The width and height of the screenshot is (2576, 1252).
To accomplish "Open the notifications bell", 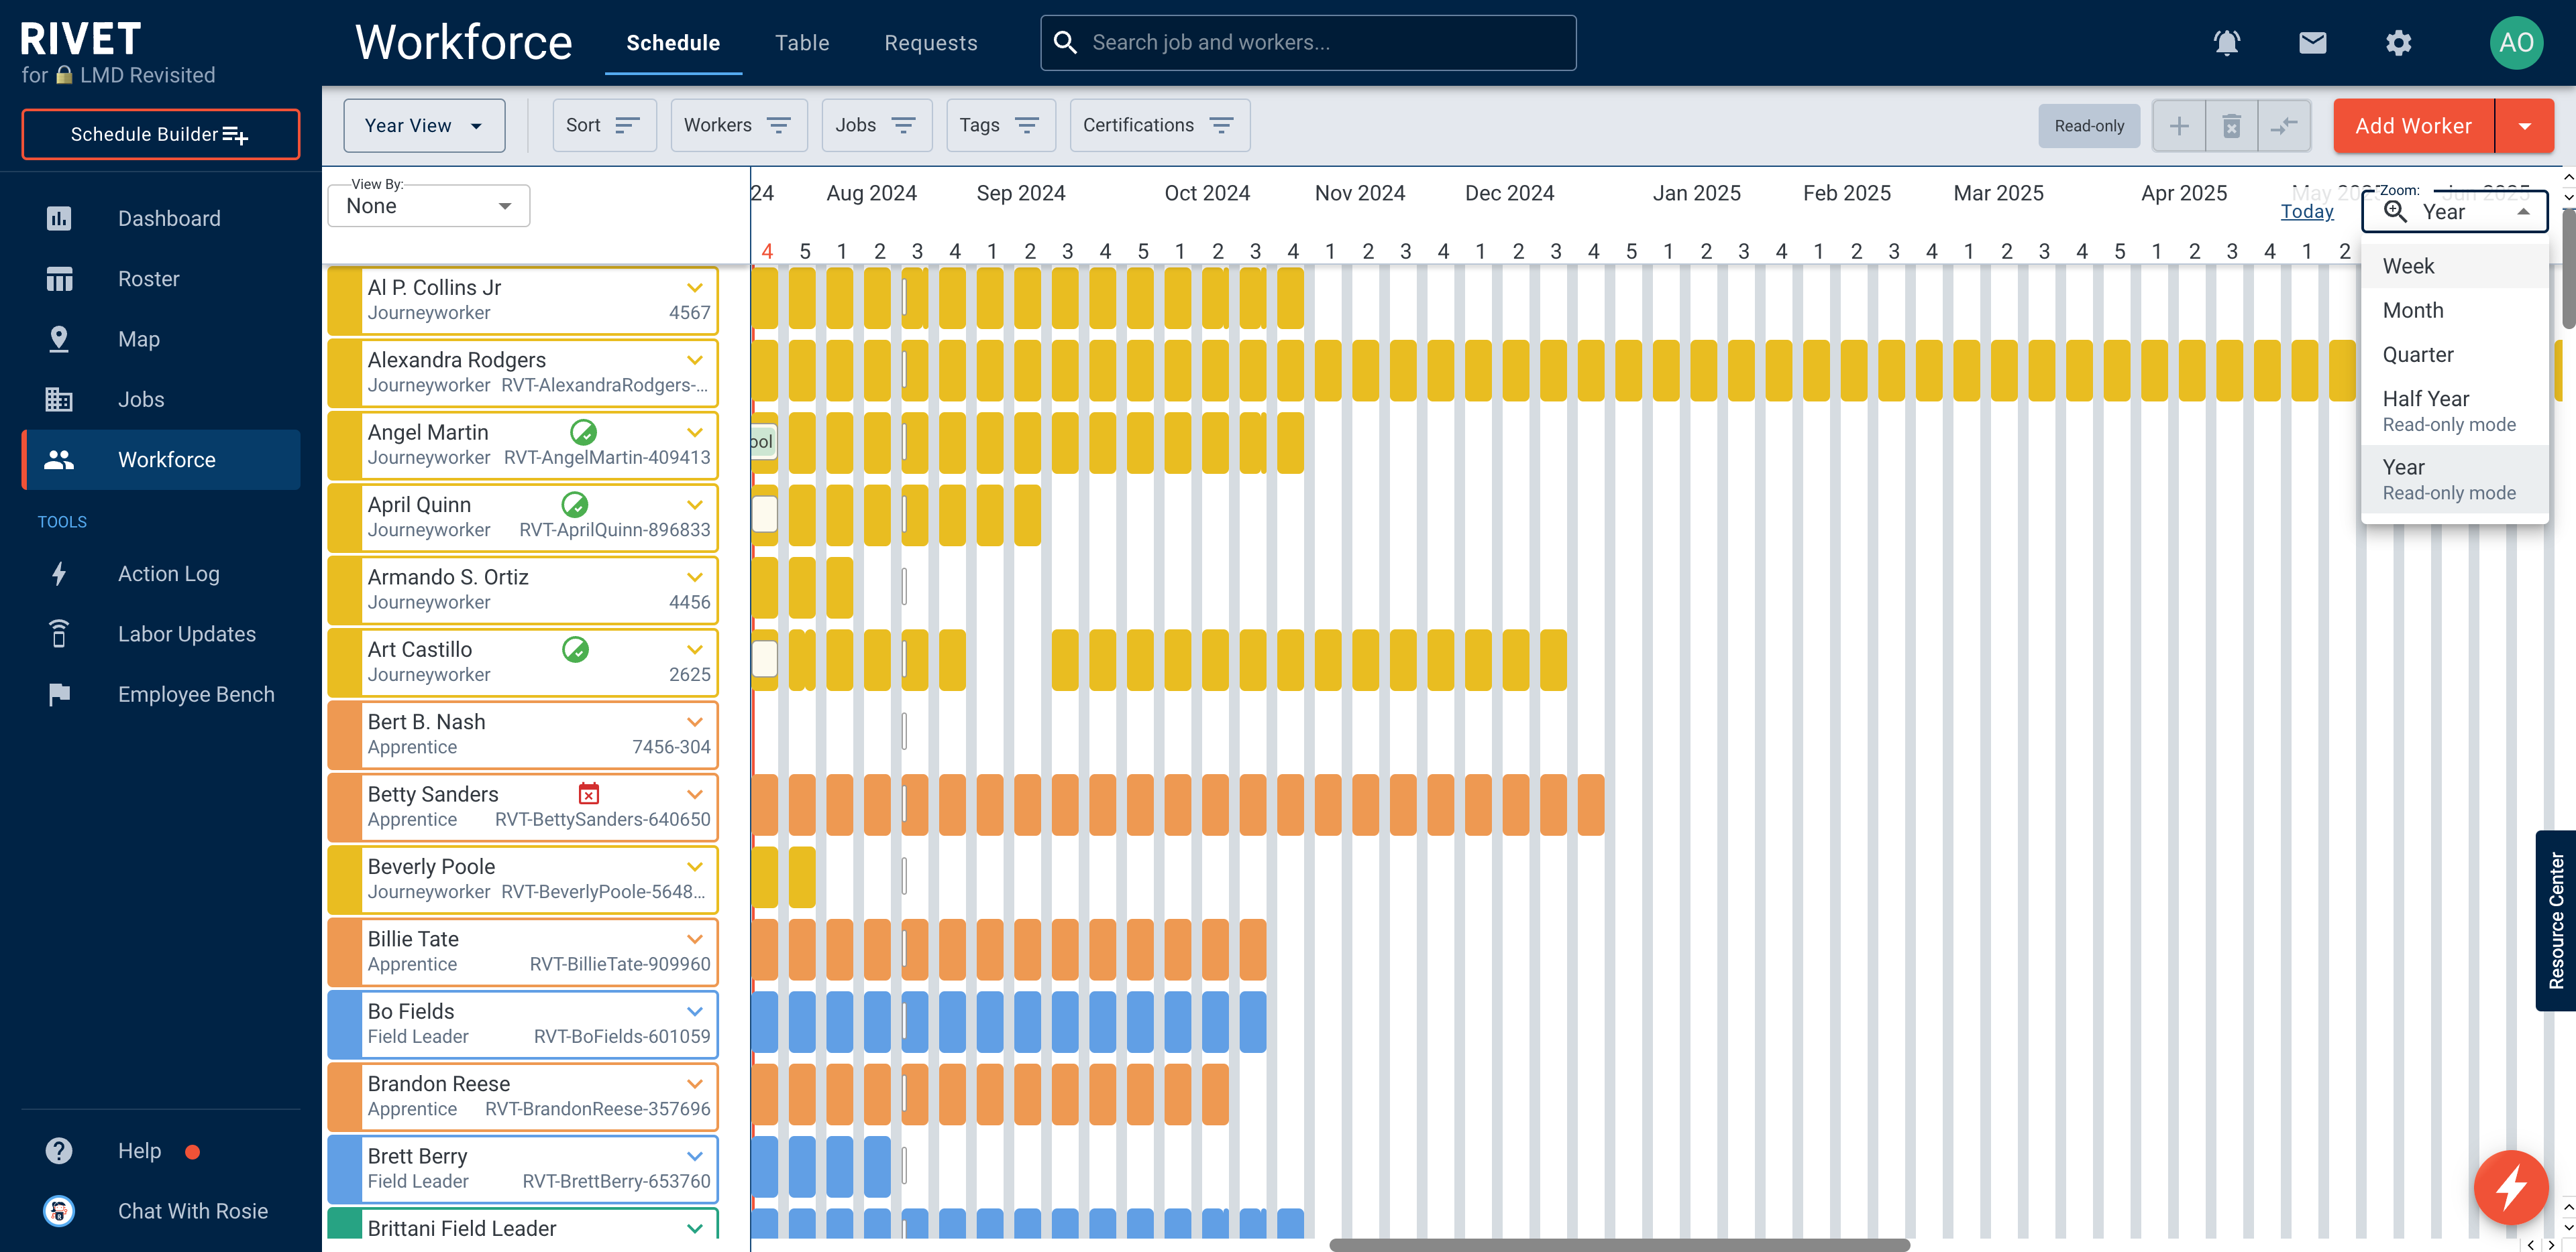I will coord(2226,42).
